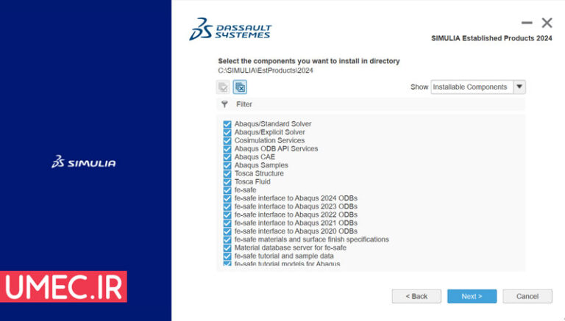Cancel the installation
This screenshot has width=565, height=321.
[527, 296]
